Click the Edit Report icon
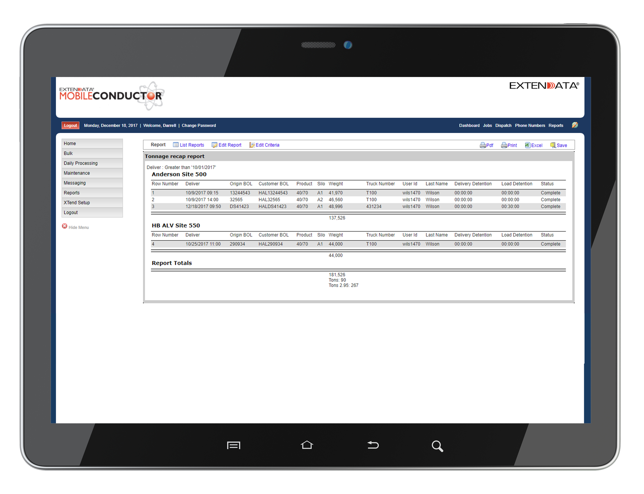 point(214,145)
